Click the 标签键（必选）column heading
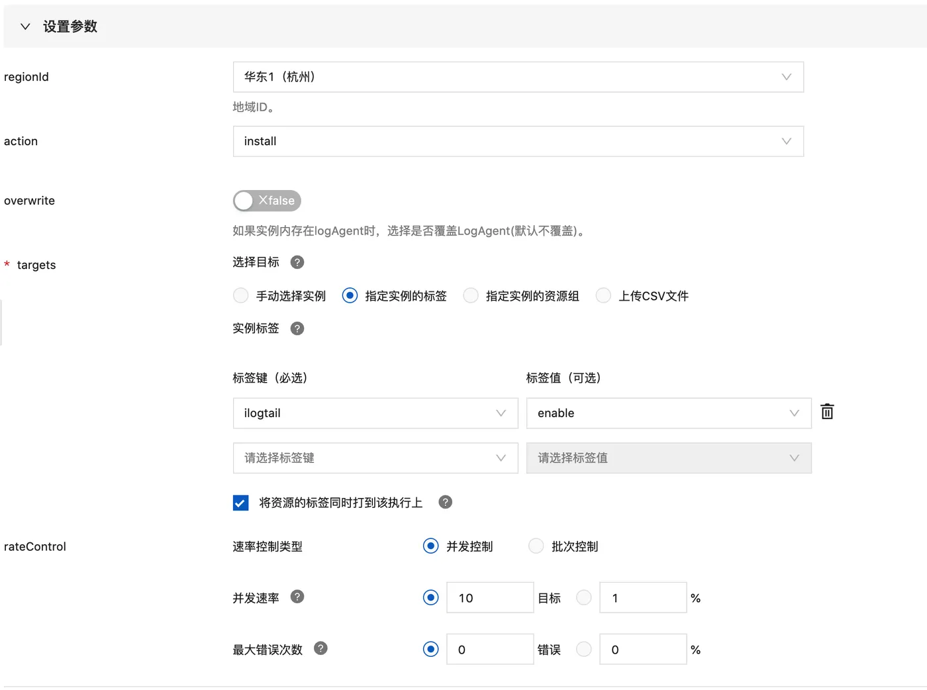 (271, 378)
